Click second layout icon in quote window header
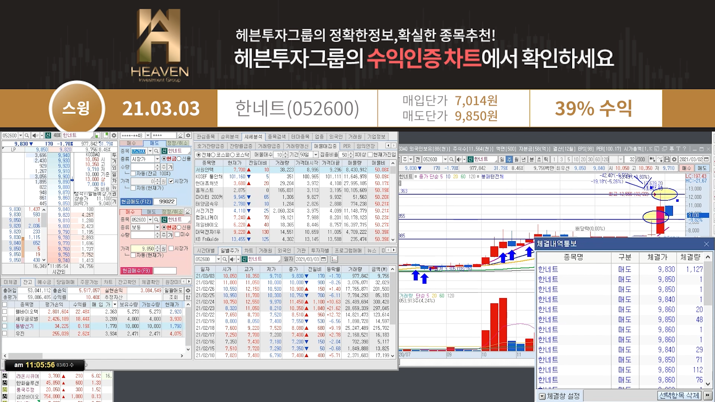 (106, 135)
